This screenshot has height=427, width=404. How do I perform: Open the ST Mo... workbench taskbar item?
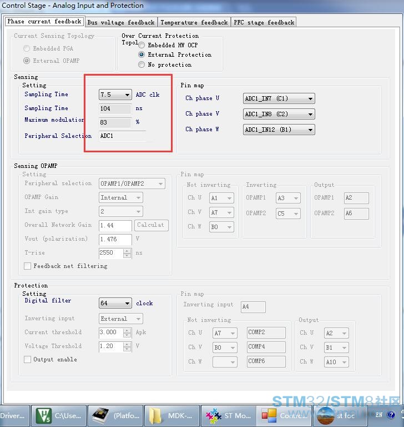tap(229, 416)
